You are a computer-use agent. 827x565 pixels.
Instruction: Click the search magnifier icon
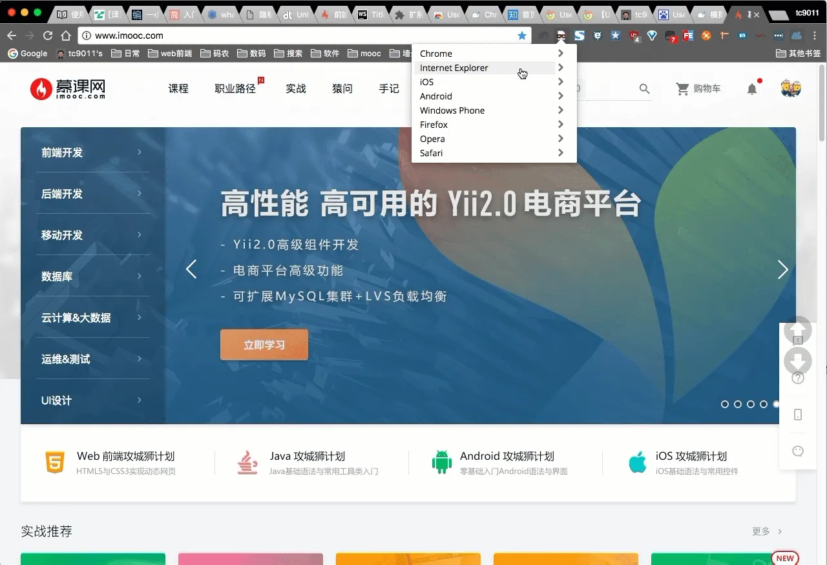coord(644,89)
